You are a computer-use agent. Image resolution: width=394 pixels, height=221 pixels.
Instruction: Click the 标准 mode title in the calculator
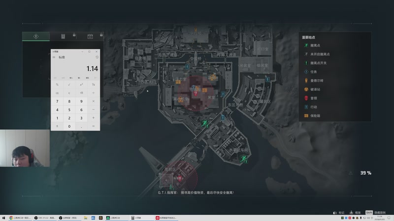click(x=62, y=57)
